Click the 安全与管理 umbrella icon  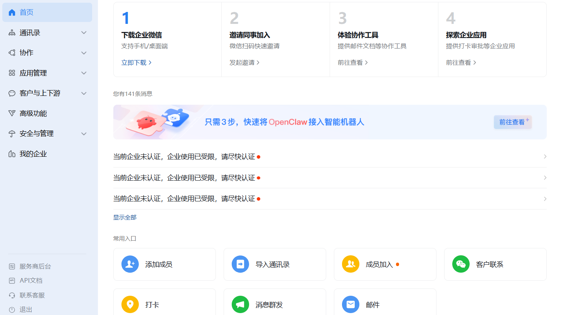[x=12, y=134]
